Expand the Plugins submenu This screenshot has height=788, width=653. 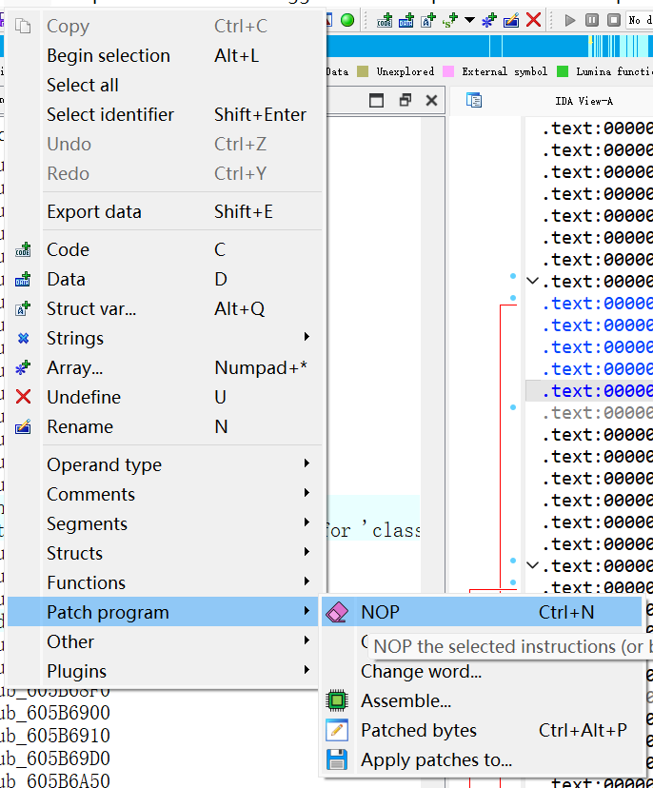[165, 671]
